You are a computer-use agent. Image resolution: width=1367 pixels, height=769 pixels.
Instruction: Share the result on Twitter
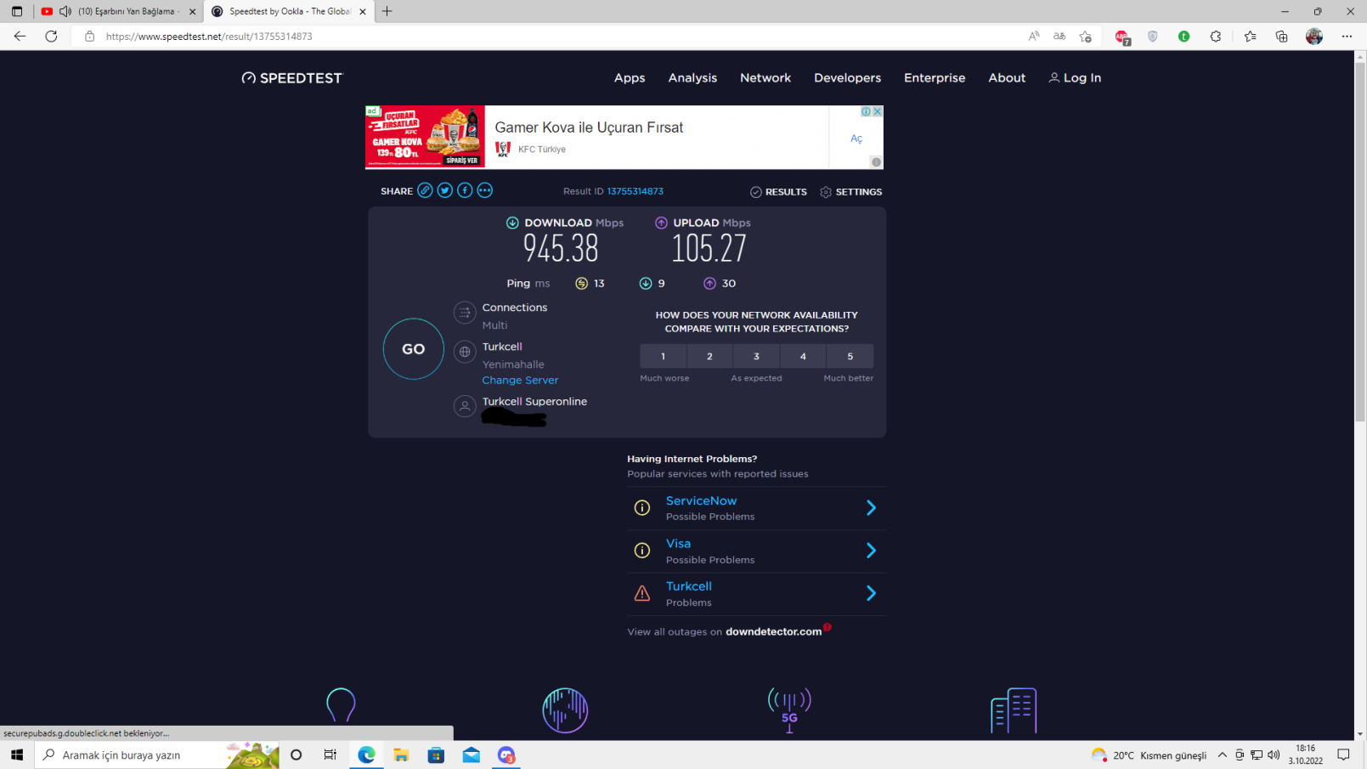coord(444,190)
